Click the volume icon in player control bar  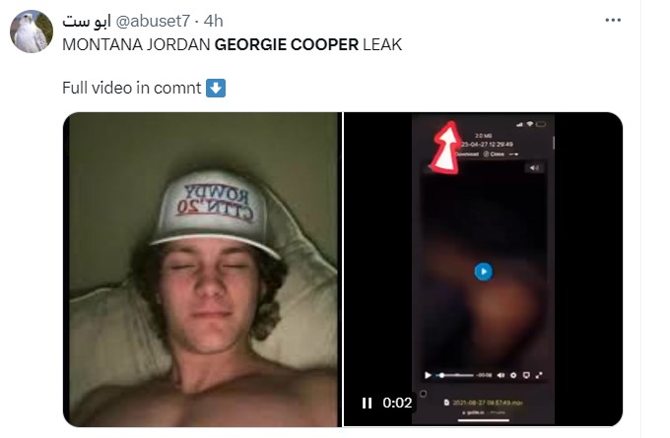pos(501,375)
